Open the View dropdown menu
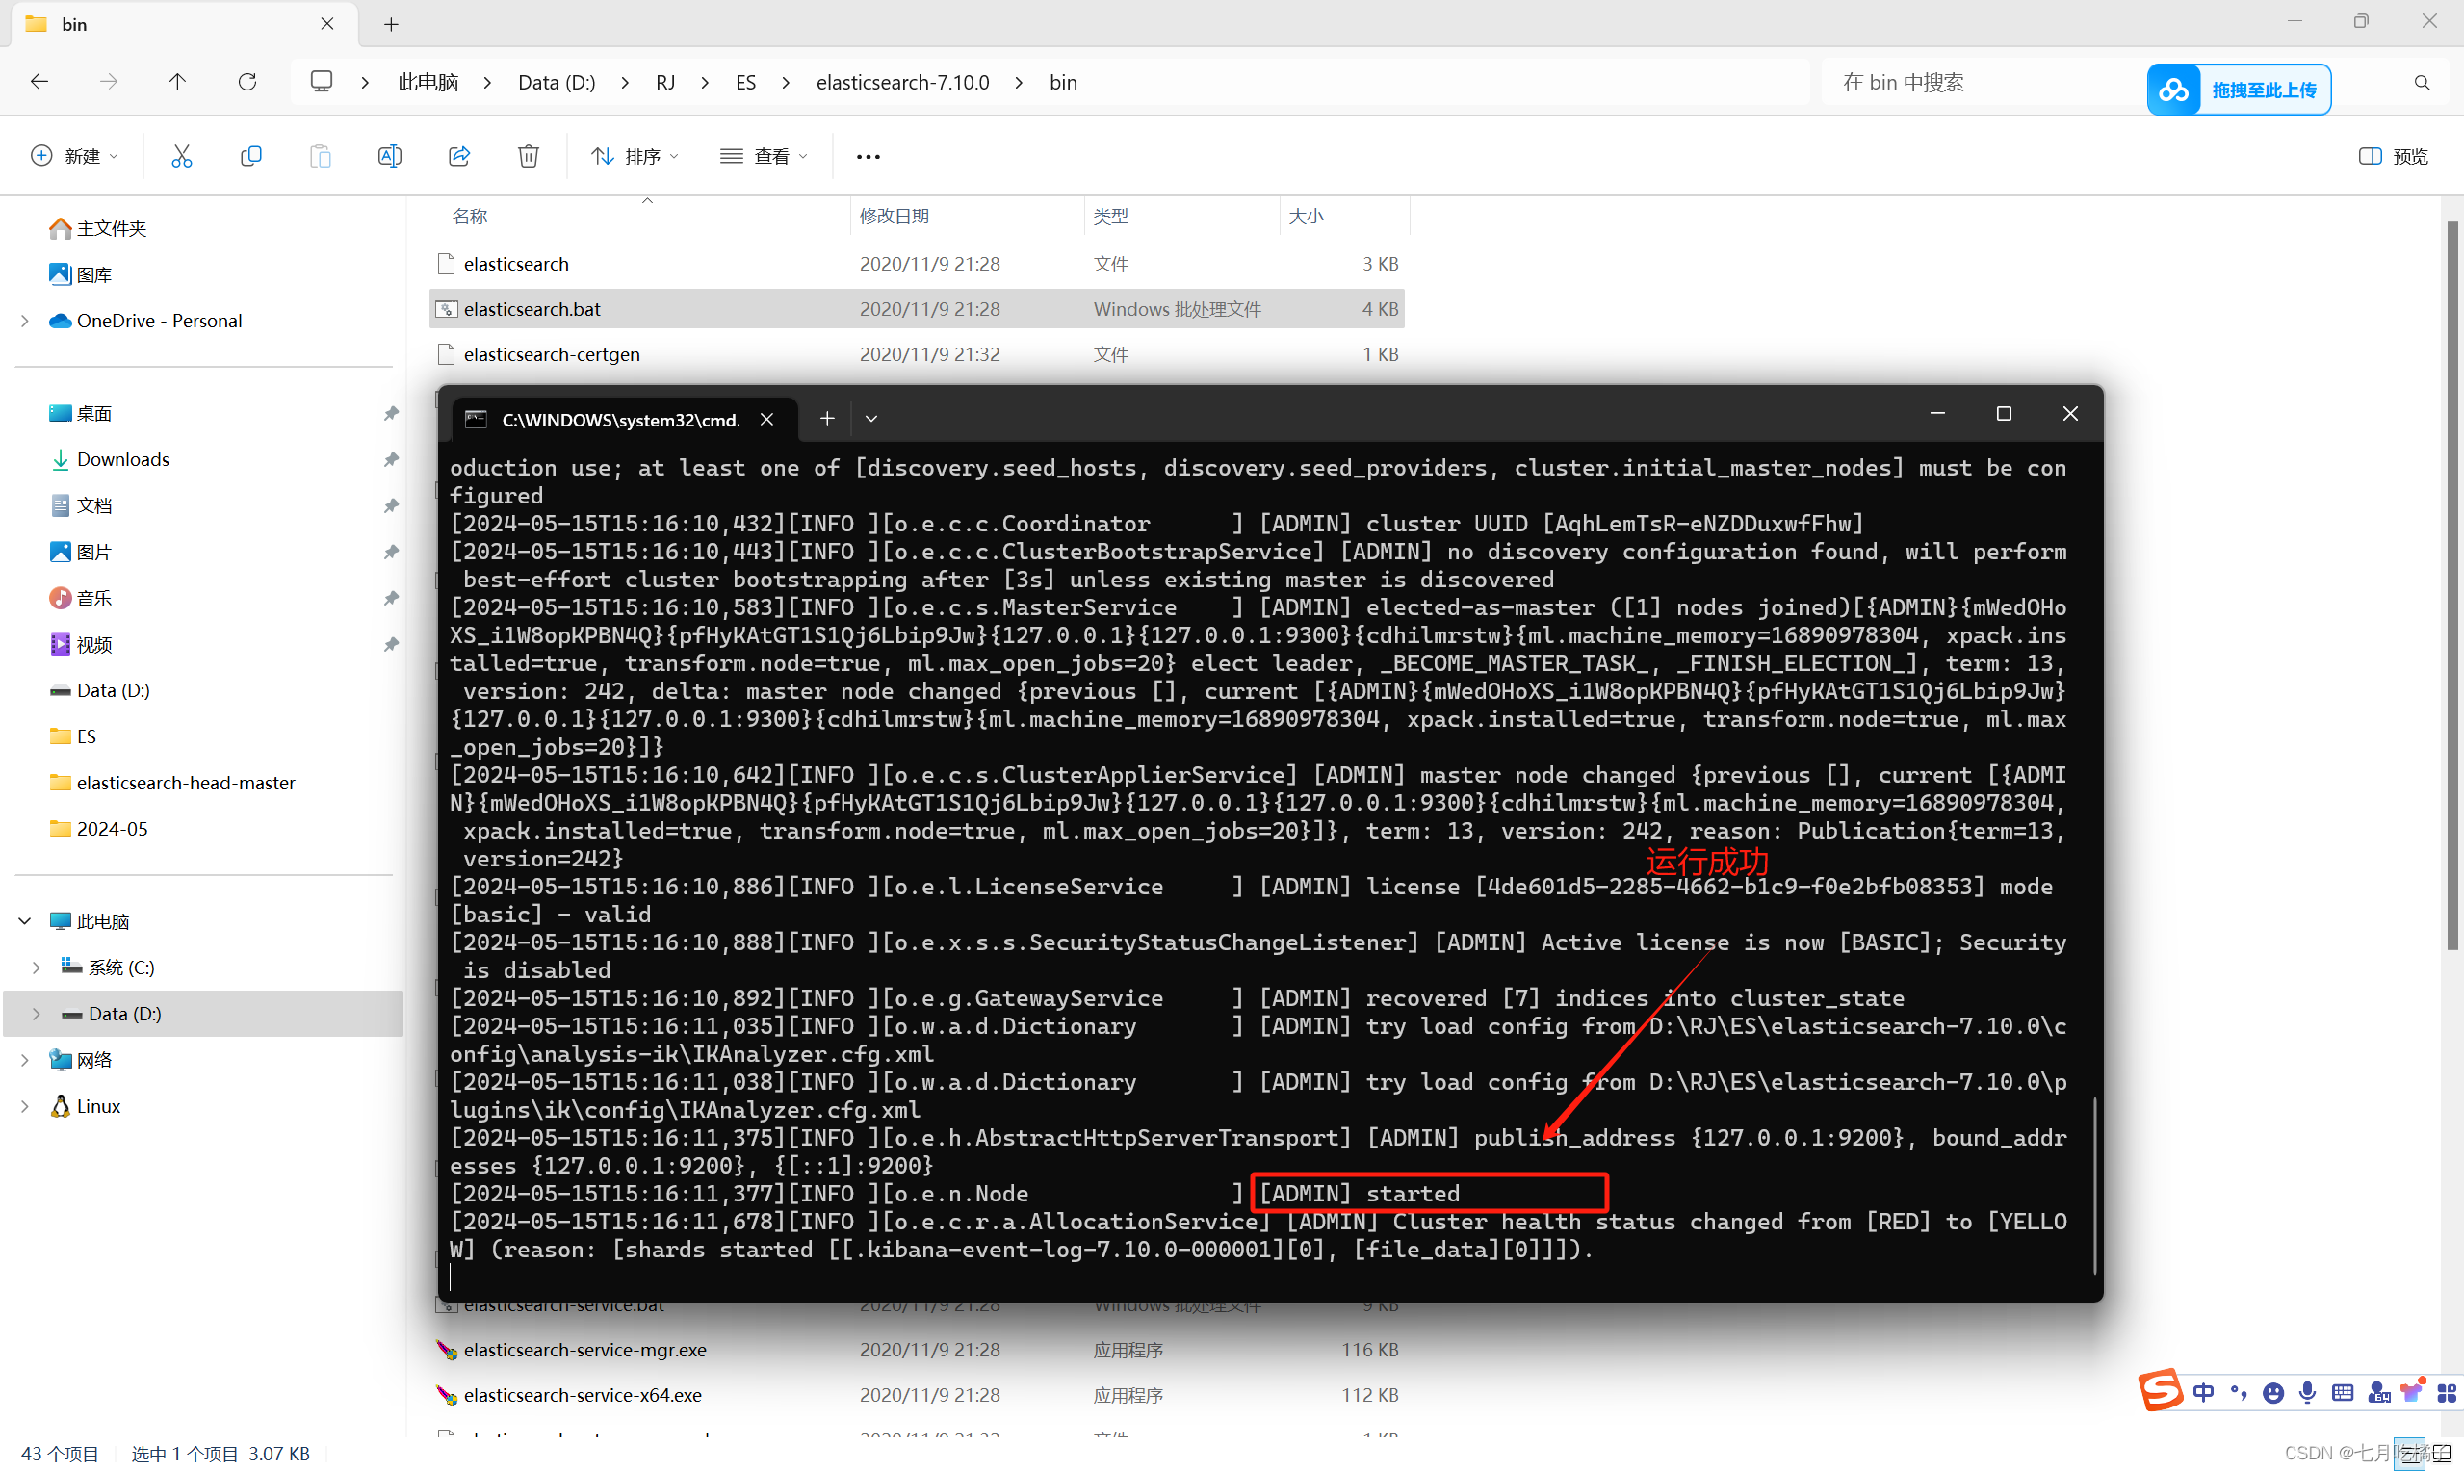Image resolution: width=2464 pixels, height=1471 pixels. [764, 156]
